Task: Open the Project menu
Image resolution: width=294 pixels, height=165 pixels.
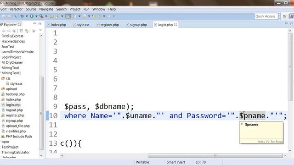Action: pyautogui.click(x=75, y=9)
